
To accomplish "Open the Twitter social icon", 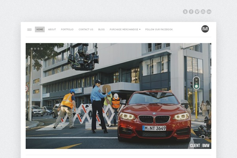I will [185, 11].
